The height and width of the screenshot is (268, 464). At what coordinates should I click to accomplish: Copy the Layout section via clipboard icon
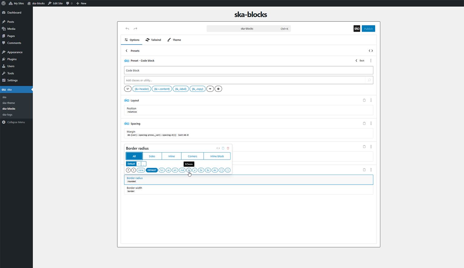click(364, 100)
